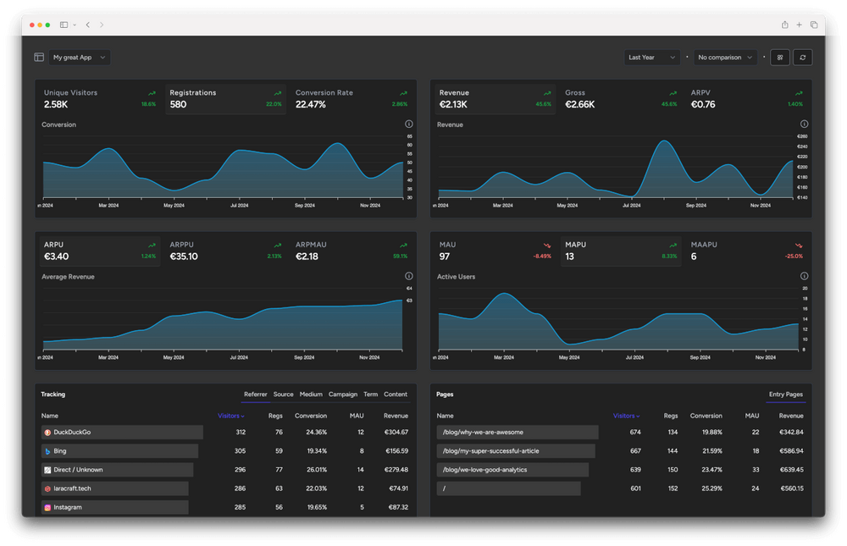The height and width of the screenshot is (546, 847).
Task: Show info for the Revenue chart
Action: 804,124
